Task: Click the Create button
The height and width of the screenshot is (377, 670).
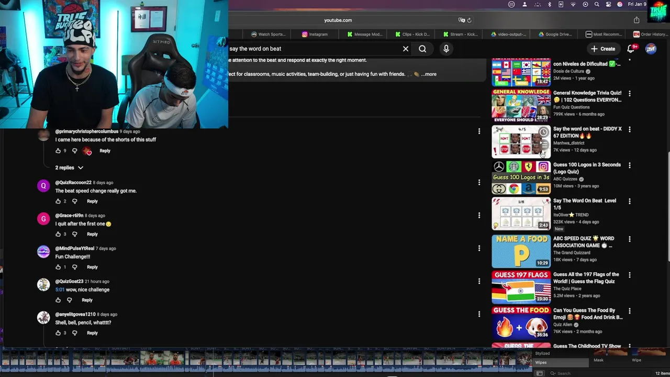Action: point(603,49)
